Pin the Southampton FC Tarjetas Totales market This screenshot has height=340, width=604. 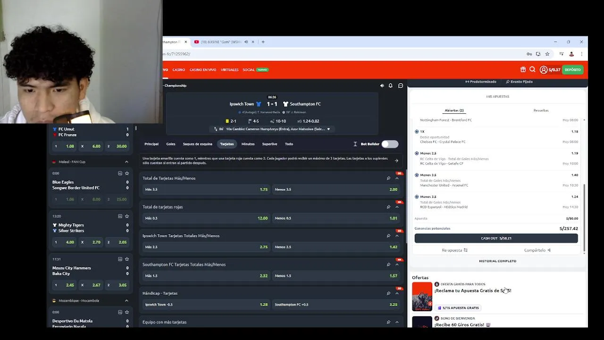(x=388, y=264)
